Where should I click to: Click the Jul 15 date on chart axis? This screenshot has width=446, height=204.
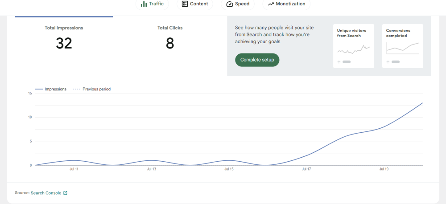point(229,169)
